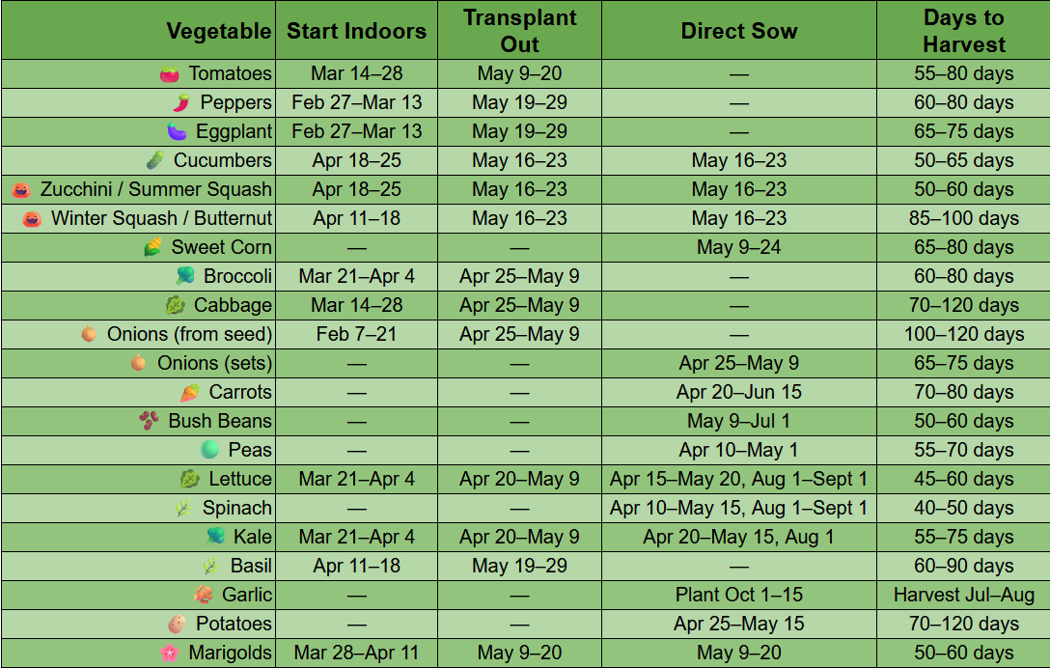Screen dimensions: 1050x668
Task: Click the carrot icon beside Carrots
Action: coord(190,393)
